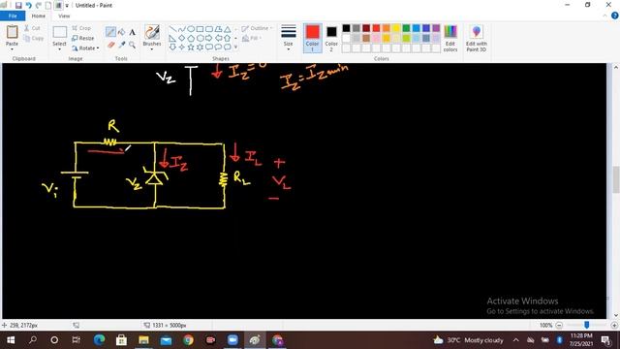Select the Pencil tool
This screenshot has height=349, width=620.
tap(110, 32)
